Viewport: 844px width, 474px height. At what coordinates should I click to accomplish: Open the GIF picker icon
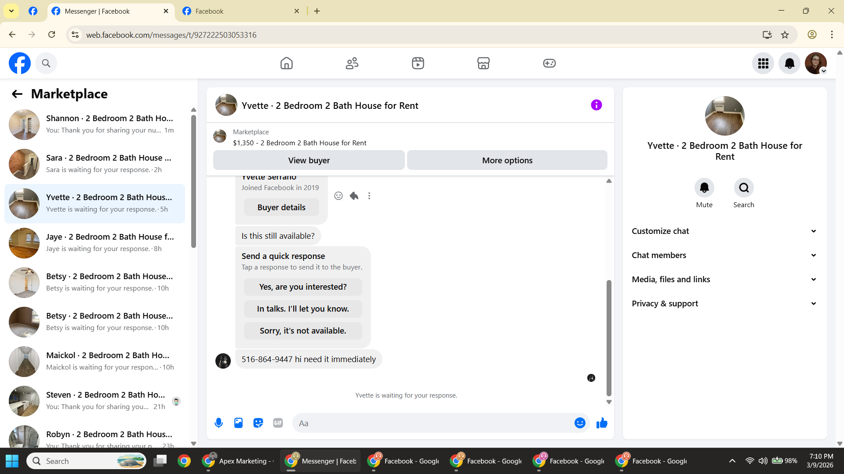[278, 423]
